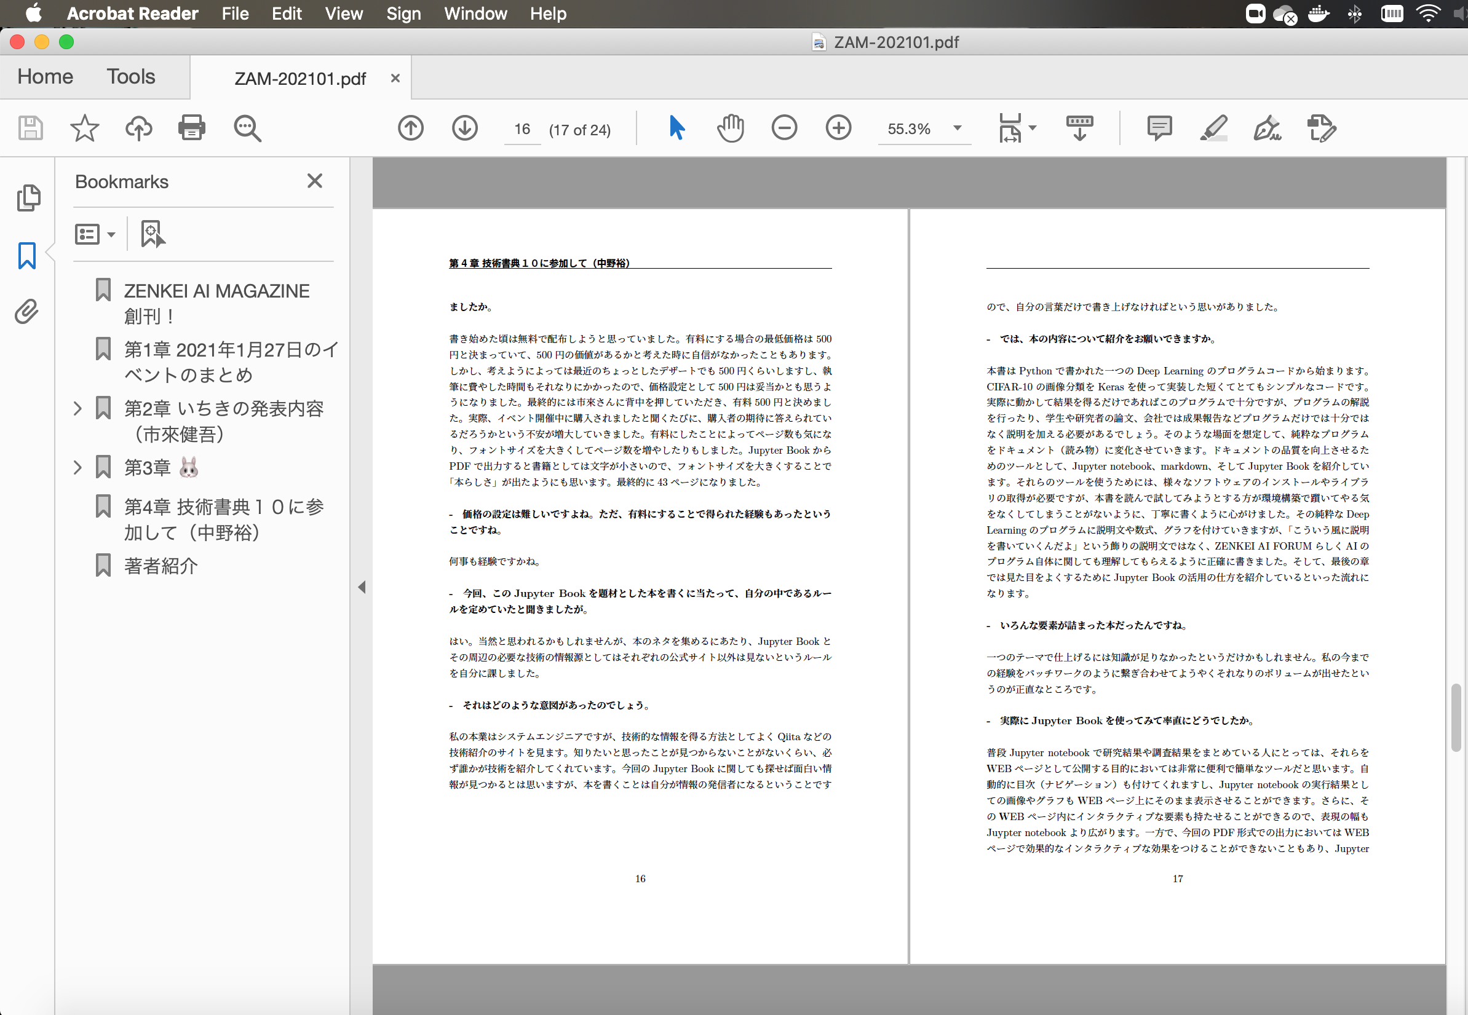Screen dimensions: 1468x1015
Task: Add a comment with the sticky note tool
Action: [x=1159, y=128]
